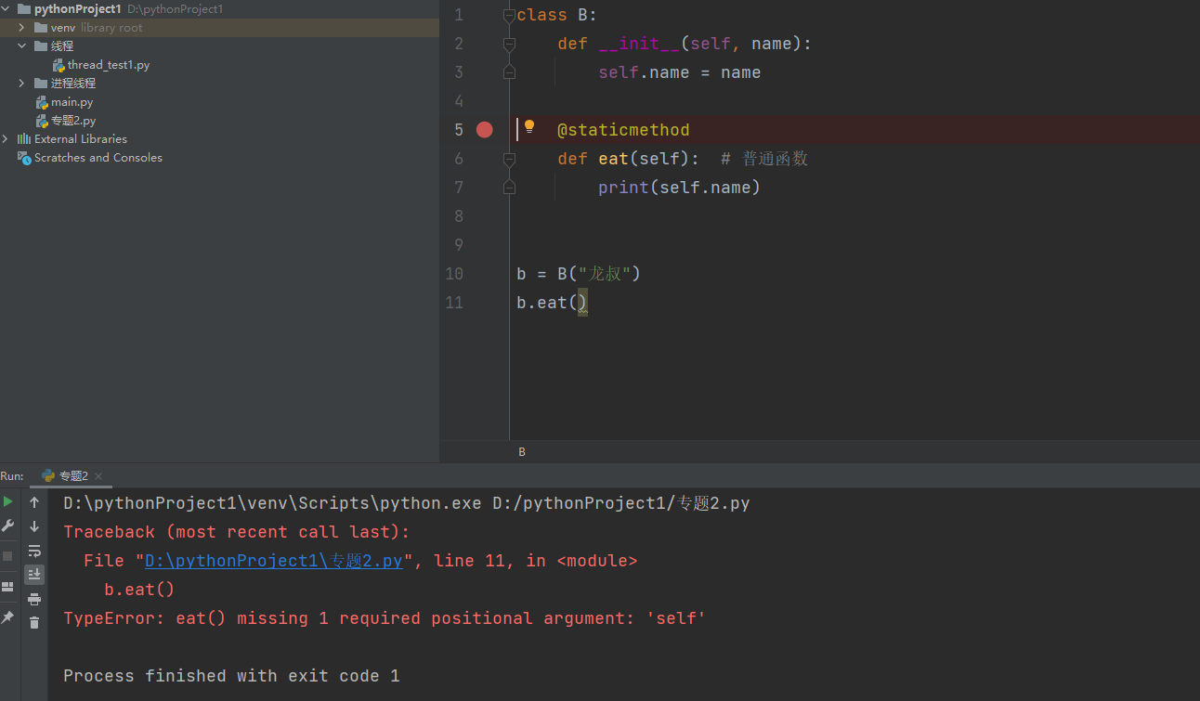Select the 专题2 Run tab

click(72, 476)
